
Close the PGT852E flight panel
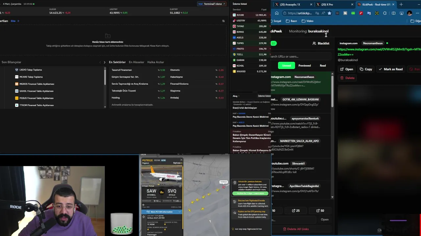coord(181,160)
